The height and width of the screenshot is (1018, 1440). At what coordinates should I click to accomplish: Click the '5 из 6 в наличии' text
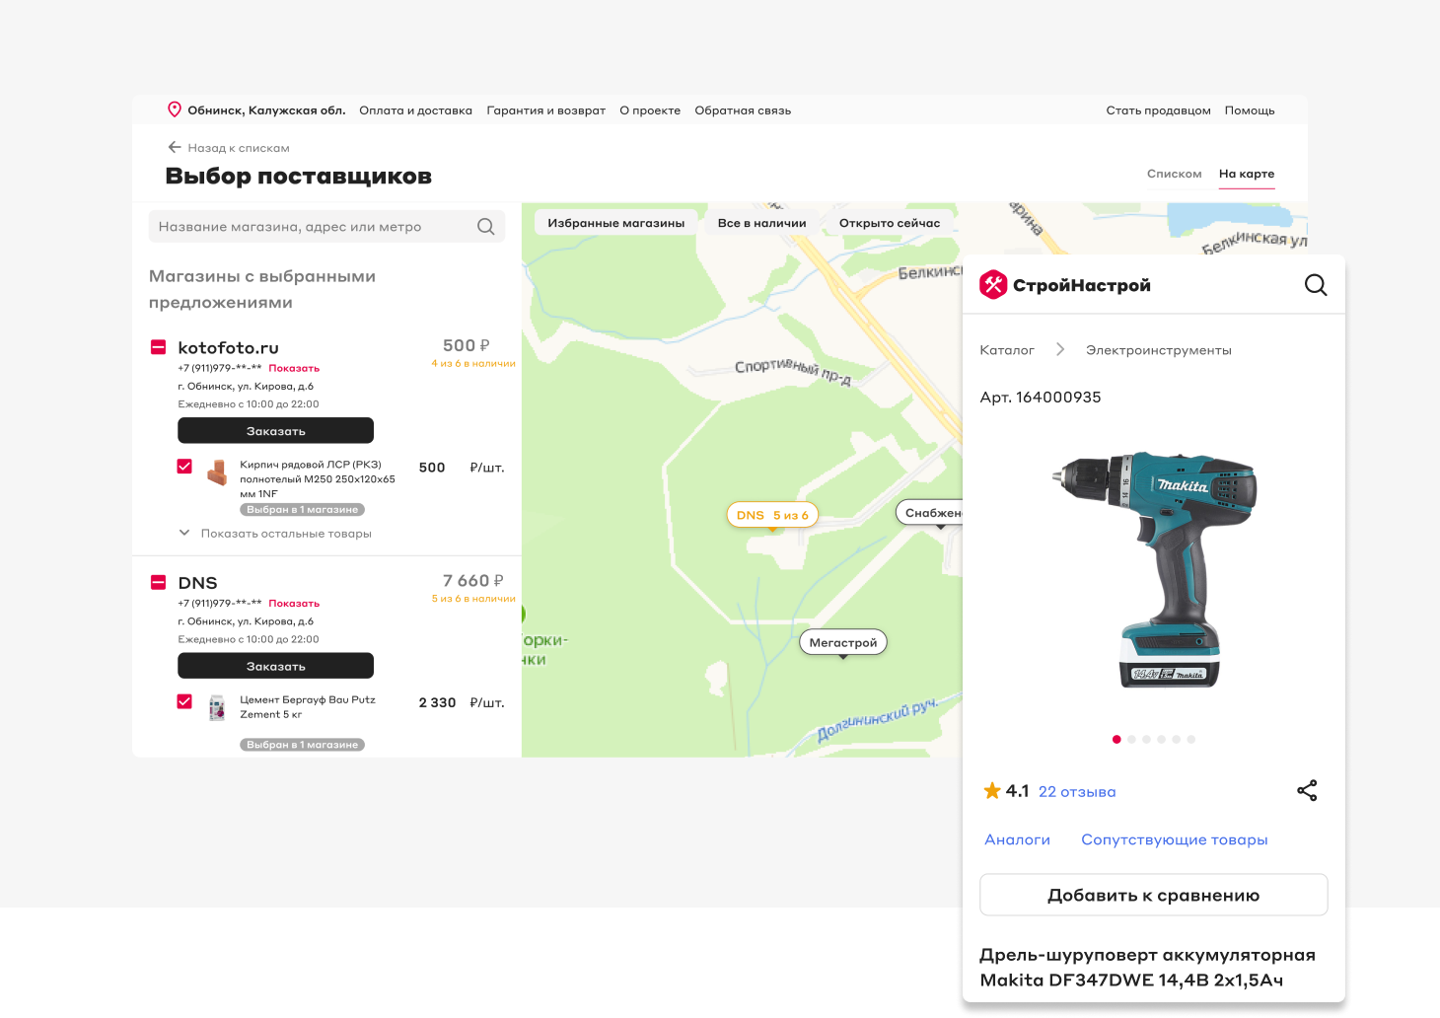(x=473, y=599)
